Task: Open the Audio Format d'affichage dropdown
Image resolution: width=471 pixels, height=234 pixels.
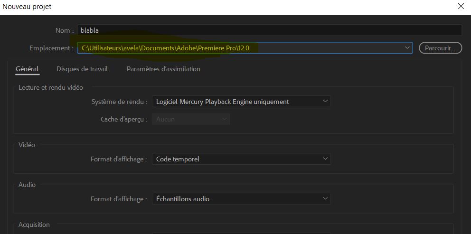Action: pyautogui.click(x=241, y=198)
